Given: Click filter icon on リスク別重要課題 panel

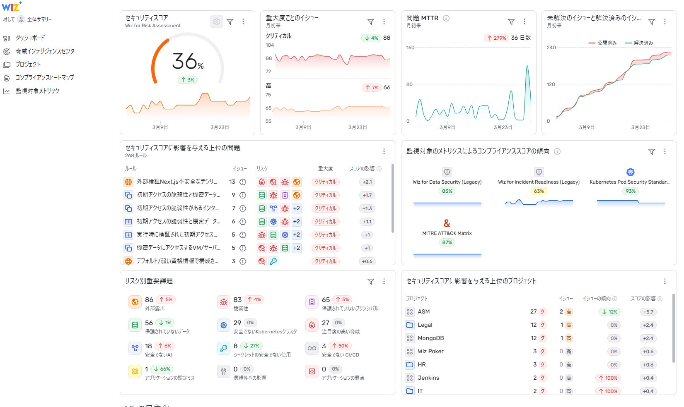Looking at the screenshot, I should tap(371, 281).
